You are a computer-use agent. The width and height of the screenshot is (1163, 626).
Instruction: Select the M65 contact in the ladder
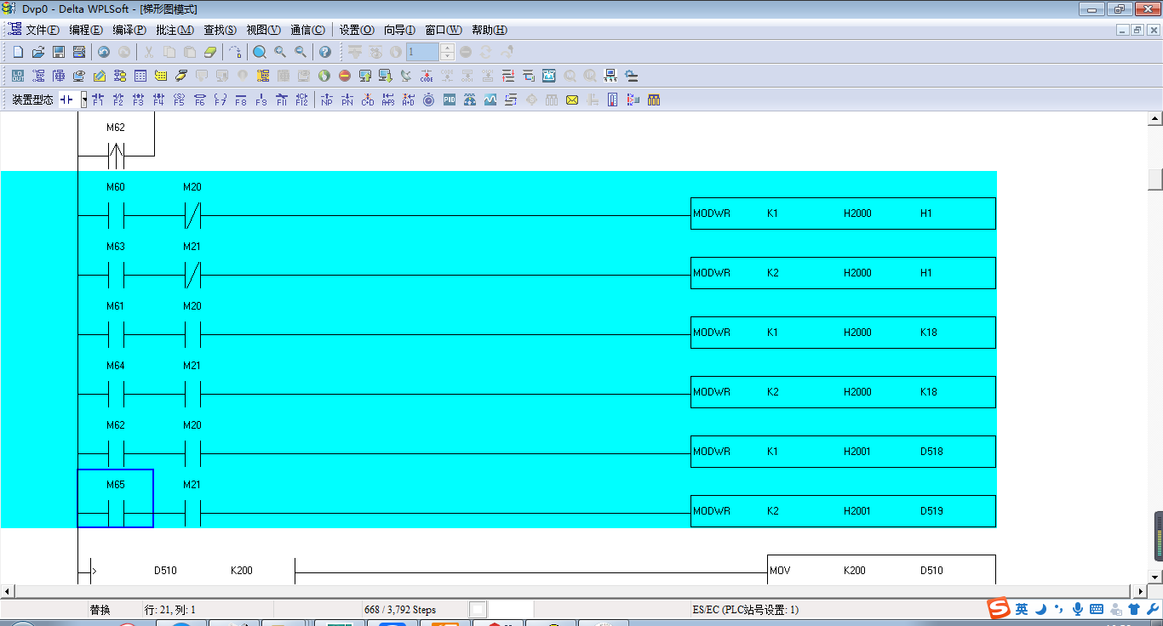116,498
